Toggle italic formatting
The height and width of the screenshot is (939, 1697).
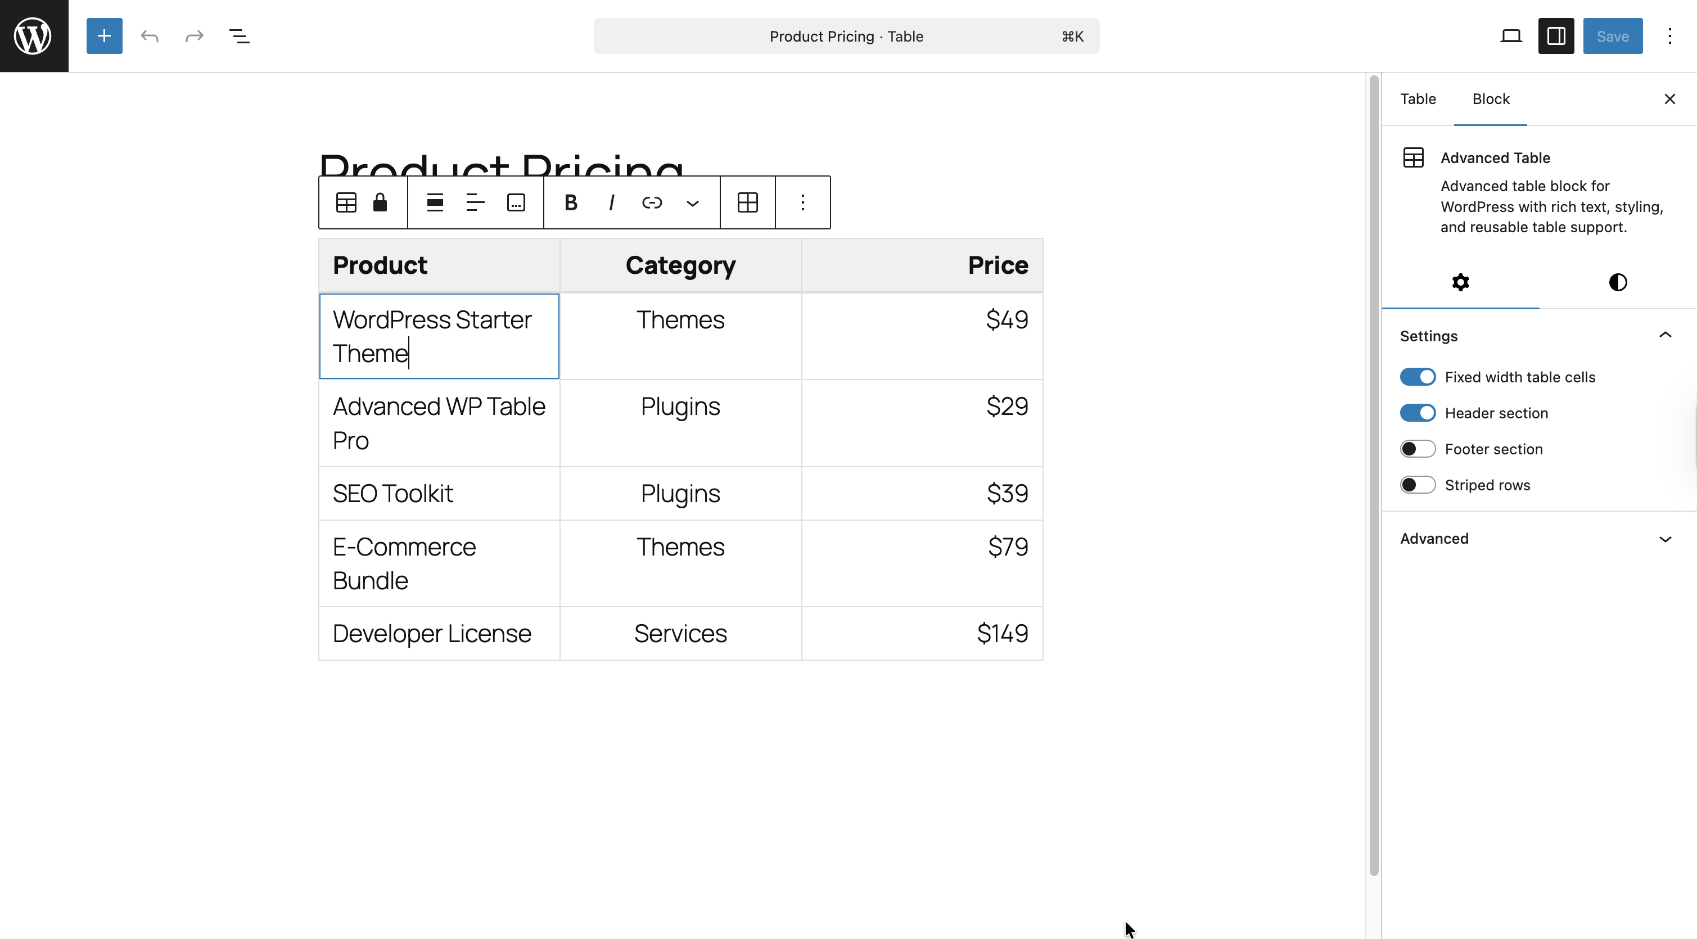pos(611,202)
